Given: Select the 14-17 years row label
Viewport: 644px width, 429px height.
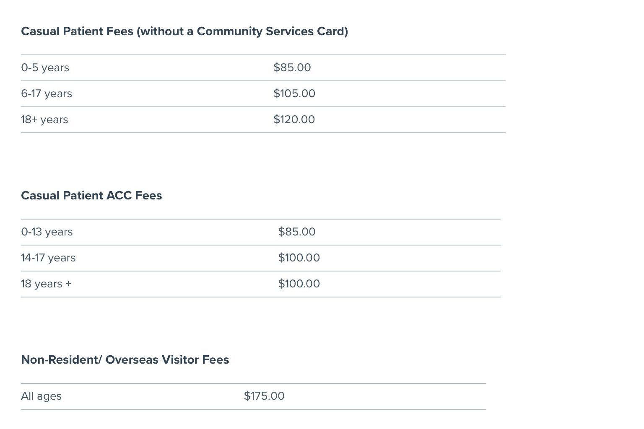Looking at the screenshot, I should click(48, 258).
